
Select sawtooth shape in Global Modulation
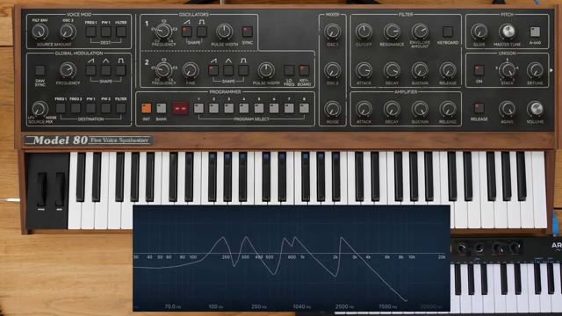[x=90, y=70]
